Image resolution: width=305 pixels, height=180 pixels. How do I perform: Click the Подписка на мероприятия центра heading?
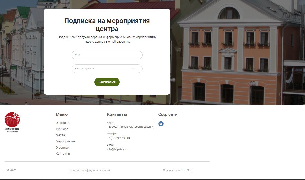(107, 25)
